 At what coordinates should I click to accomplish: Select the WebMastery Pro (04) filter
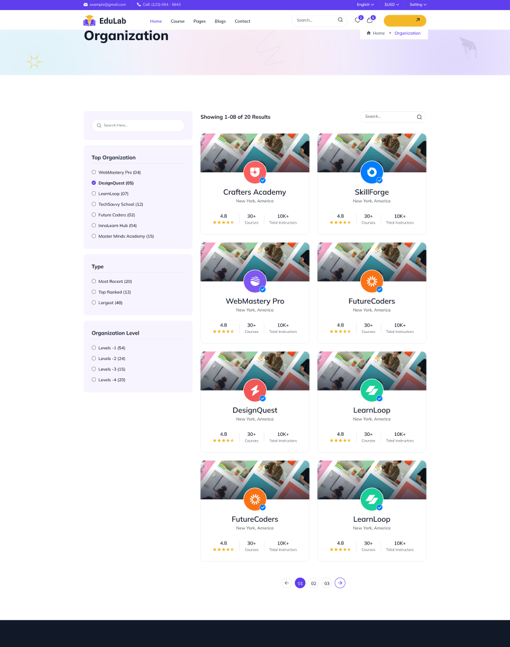point(116,172)
